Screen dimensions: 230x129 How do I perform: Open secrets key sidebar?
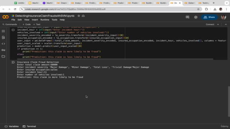pyautogui.click(x=3, y=50)
